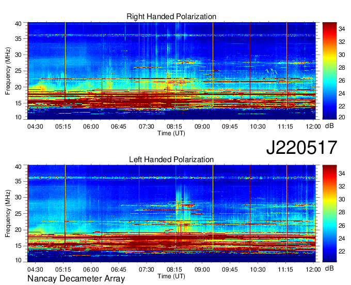Screen dimensions: 351x285
Task: Pick the 06:00 time tick of the Left Handed plot
Action: point(91,270)
